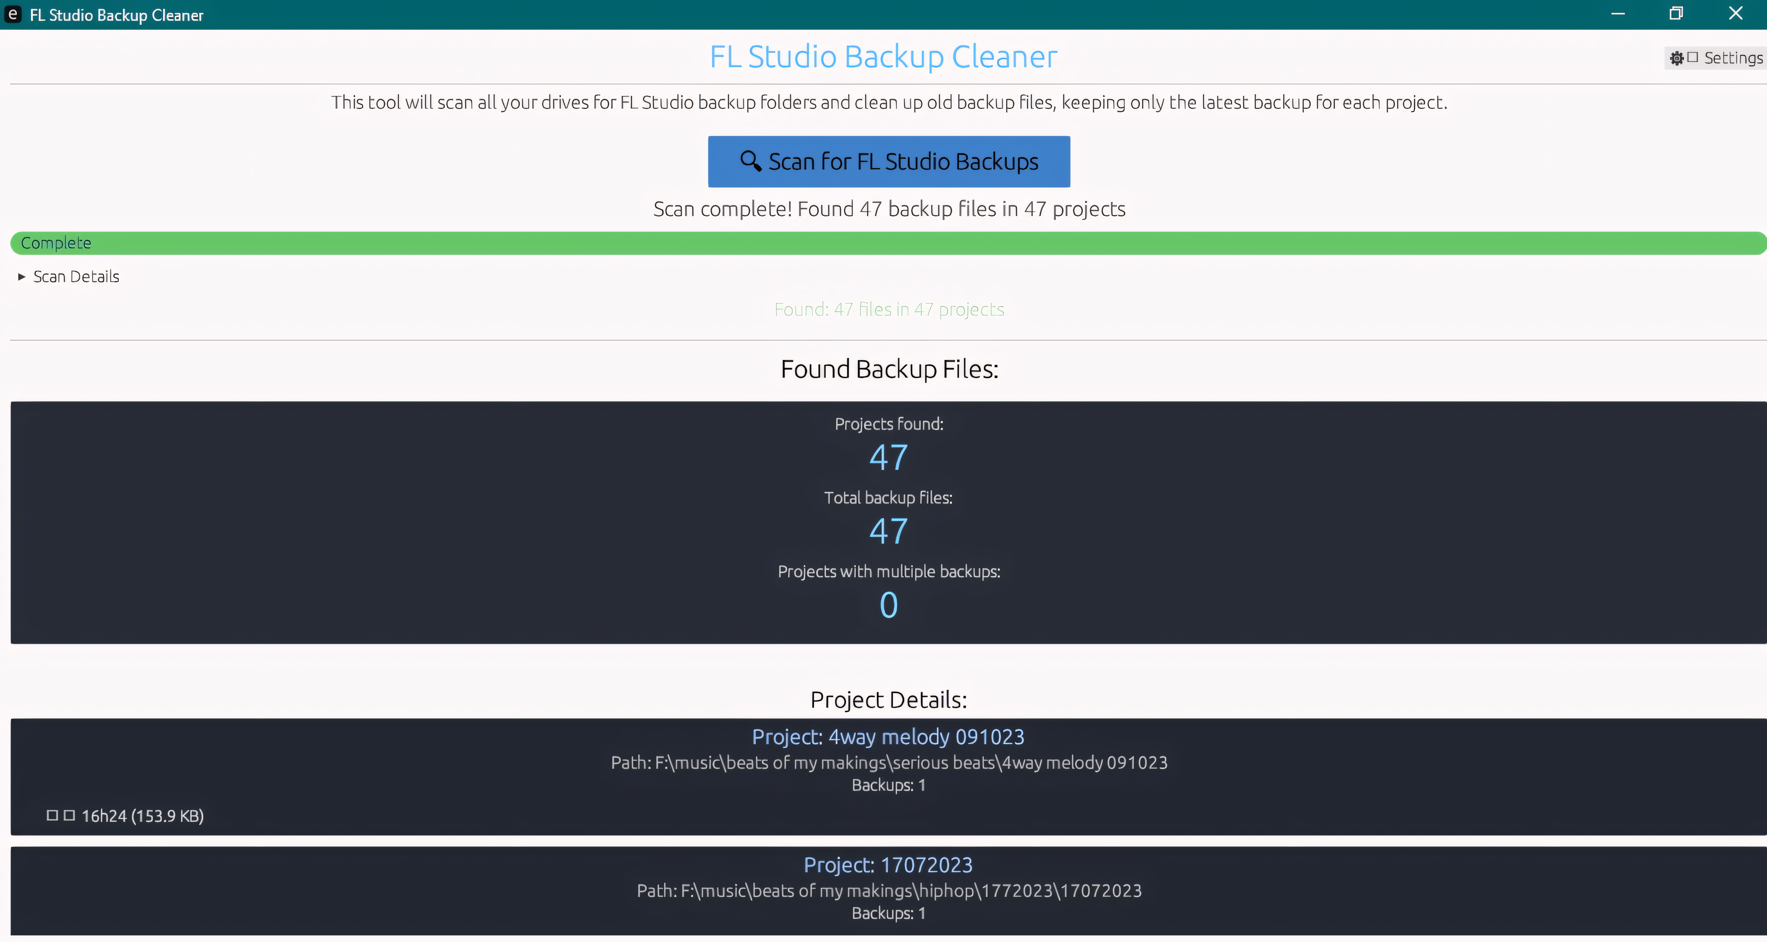The image size is (1767, 942).
Task: Expand the Scan Details section
Action: [x=69, y=277]
